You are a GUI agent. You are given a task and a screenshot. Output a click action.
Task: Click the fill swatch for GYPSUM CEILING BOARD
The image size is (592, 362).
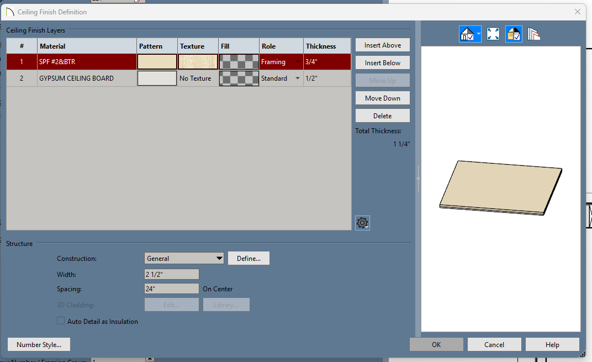(239, 78)
